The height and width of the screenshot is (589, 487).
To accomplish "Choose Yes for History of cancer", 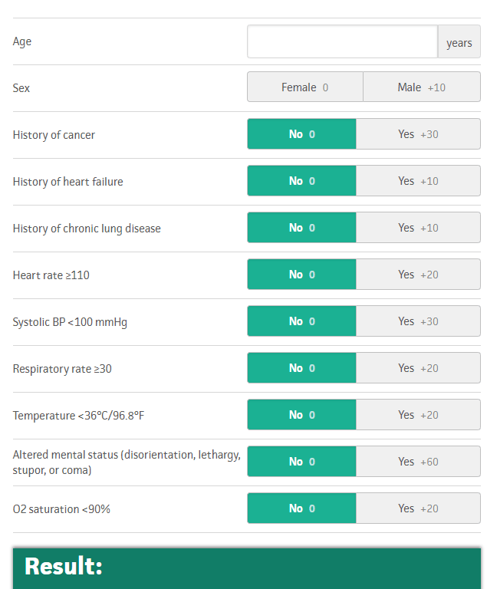I will [x=418, y=134].
